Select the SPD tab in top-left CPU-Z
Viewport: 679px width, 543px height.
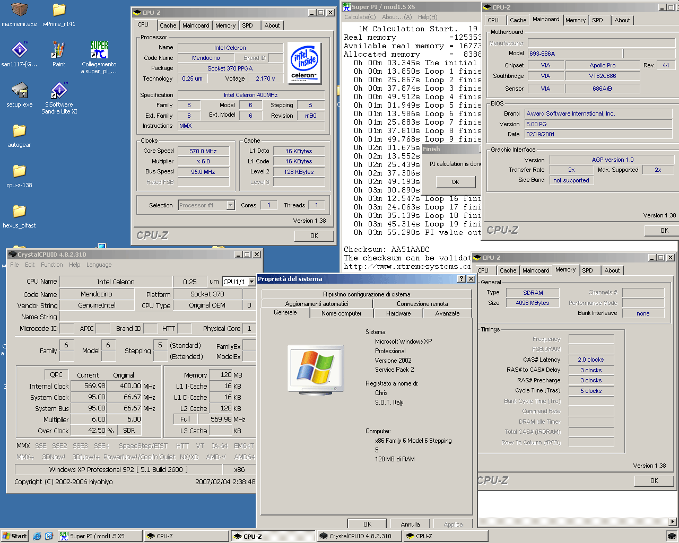coord(248,25)
